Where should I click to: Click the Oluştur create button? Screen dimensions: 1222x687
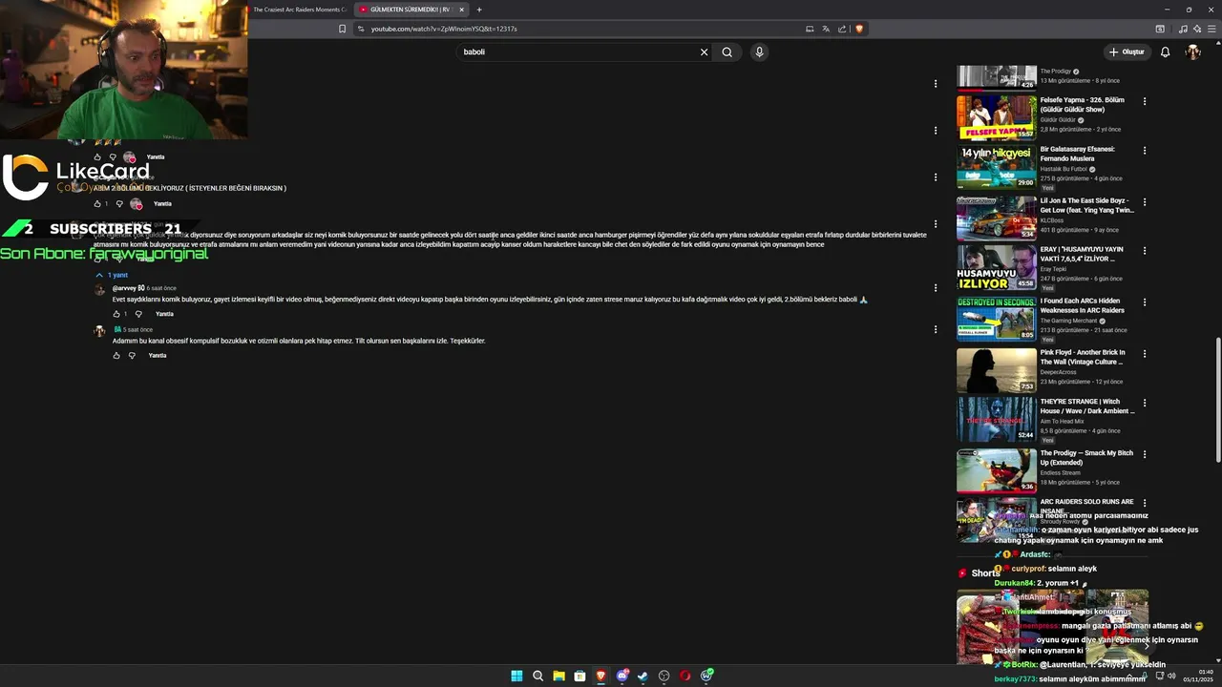click(x=1127, y=52)
